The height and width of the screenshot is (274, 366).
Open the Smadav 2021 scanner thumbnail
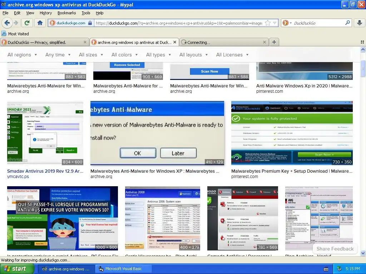click(x=45, y=133)
